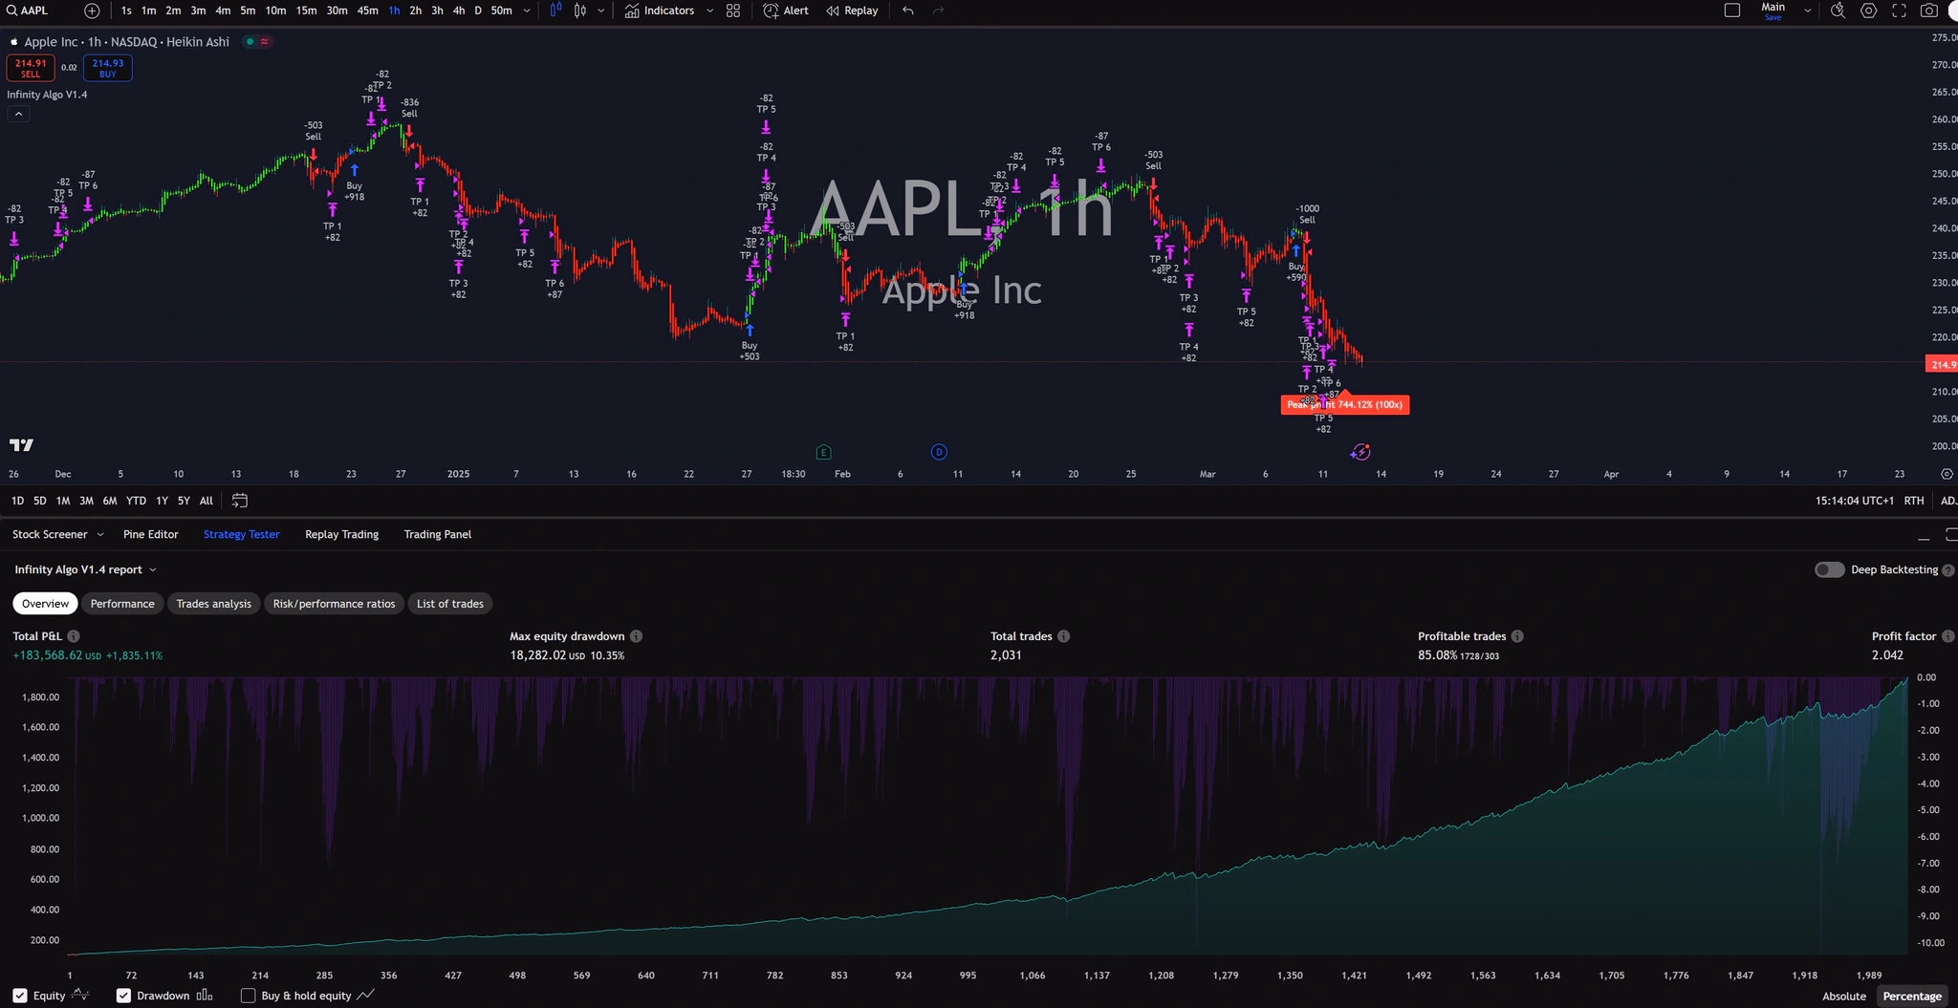Click the Alert clock icon
The height and width of the screenshot is (1008, 1958).
[x=772, y=11]
